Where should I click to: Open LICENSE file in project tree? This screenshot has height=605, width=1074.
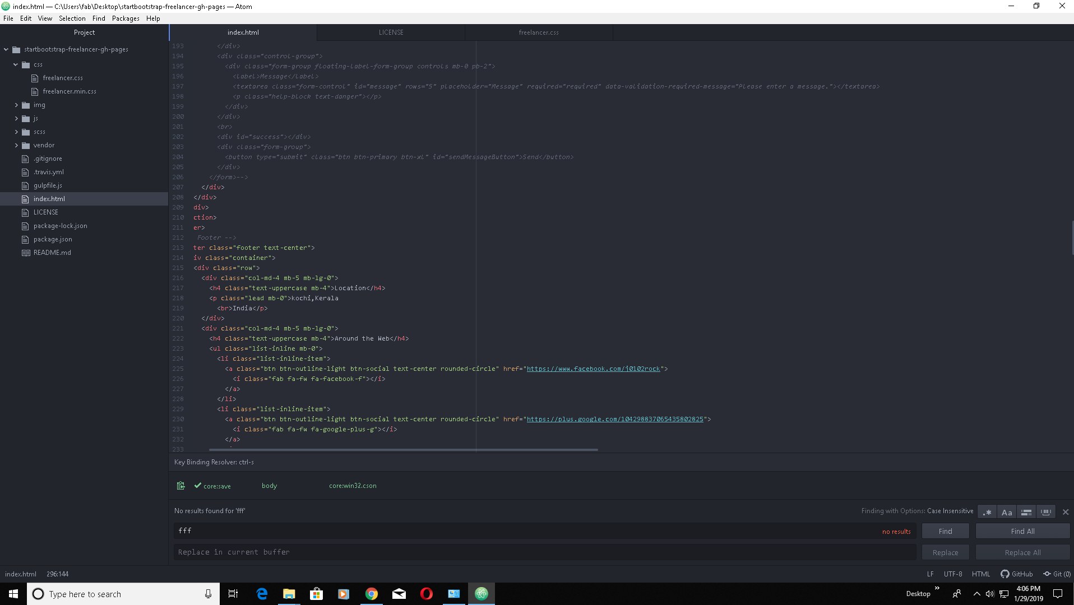click(x=45, y=212)
